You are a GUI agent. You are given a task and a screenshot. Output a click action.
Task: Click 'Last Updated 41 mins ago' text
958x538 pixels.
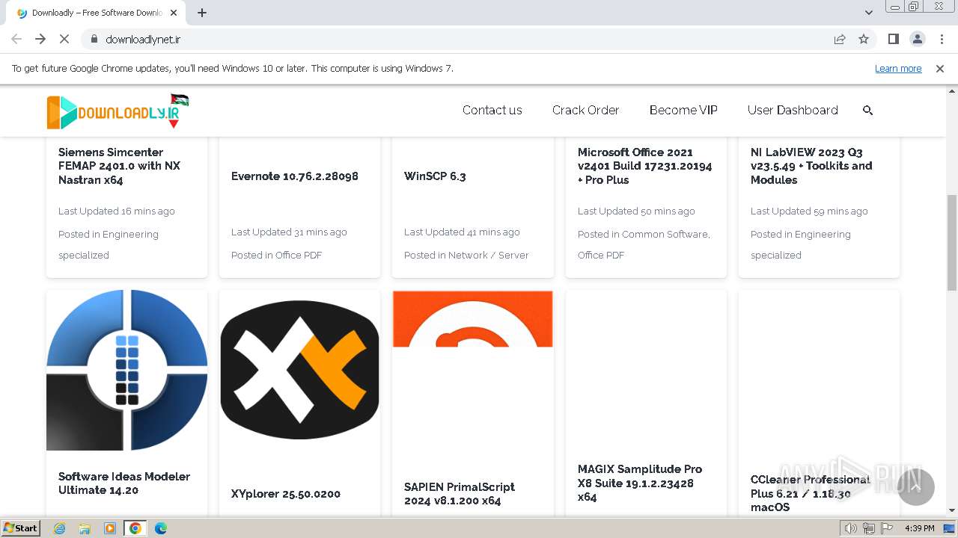tap(462, 232)
